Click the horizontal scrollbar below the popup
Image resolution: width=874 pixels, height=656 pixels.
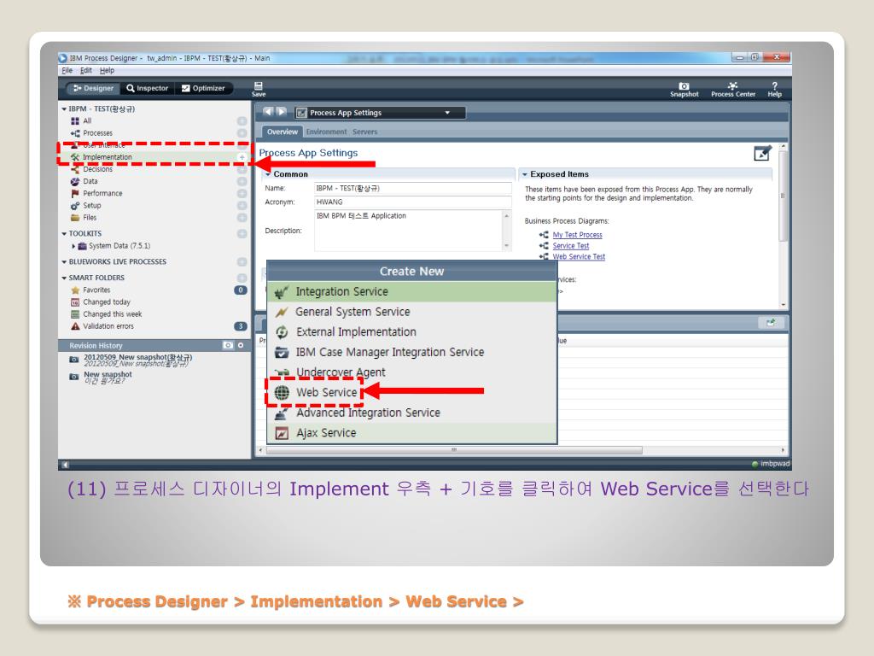pyautogui.click(x=454, y=449)
